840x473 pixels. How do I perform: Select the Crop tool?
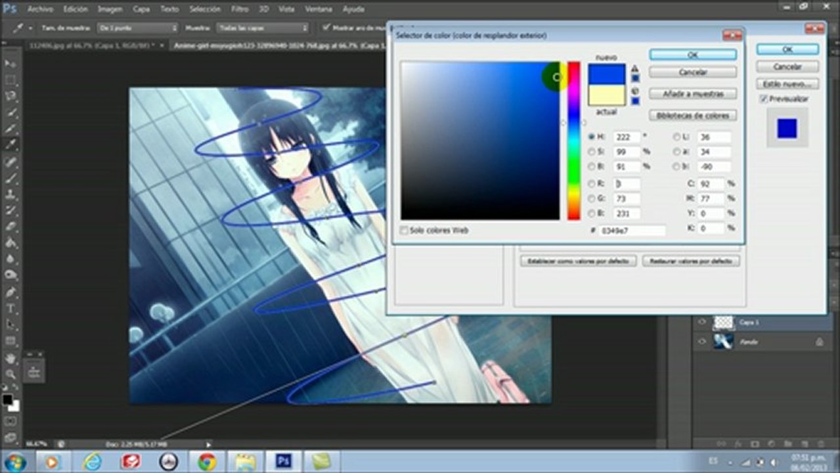click(x=11, y=129)
